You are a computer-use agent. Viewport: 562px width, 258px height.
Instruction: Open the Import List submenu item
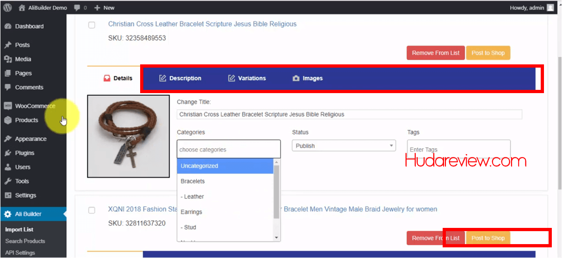[19, 229]
